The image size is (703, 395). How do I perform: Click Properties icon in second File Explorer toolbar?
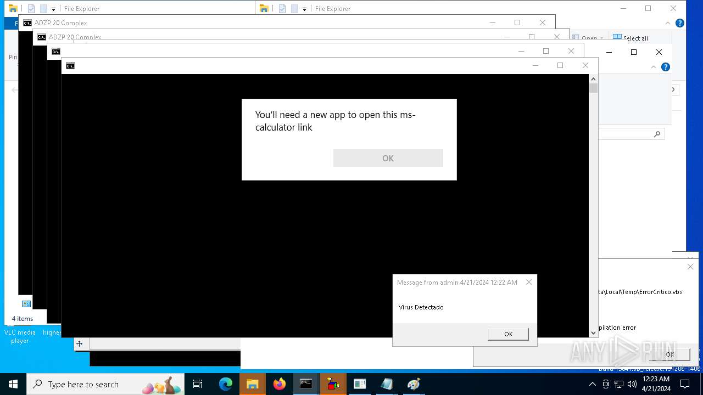pos(282,9)
